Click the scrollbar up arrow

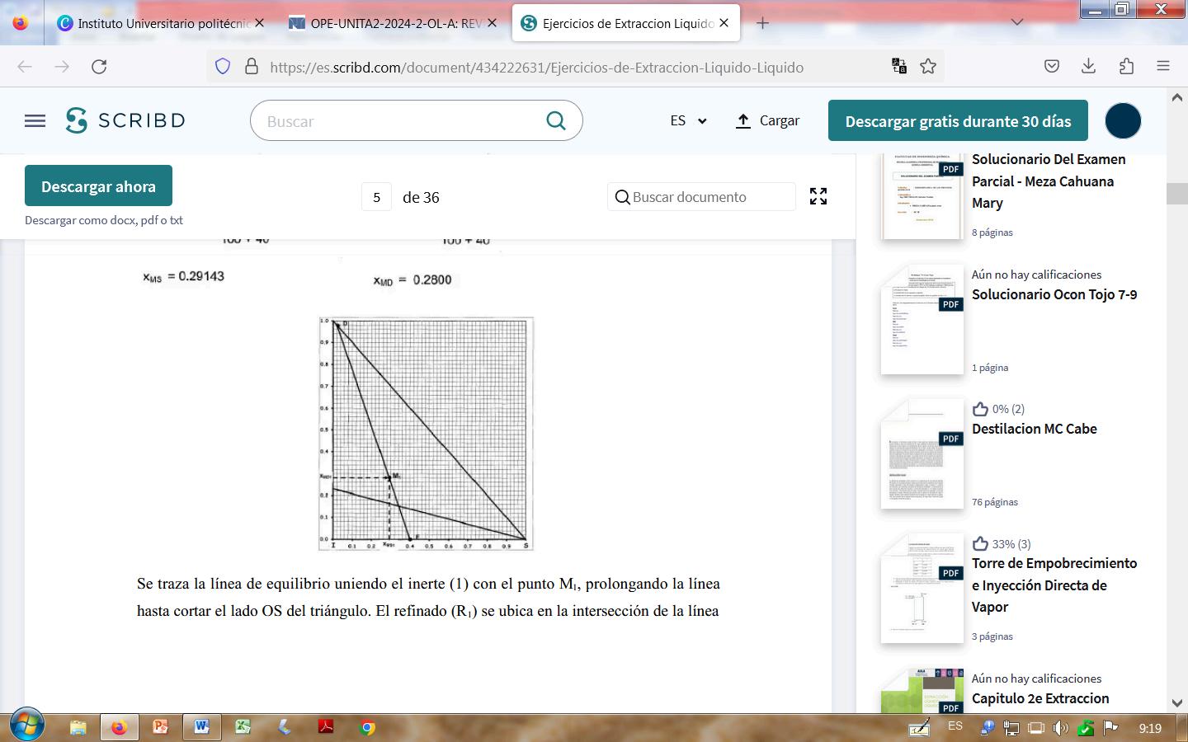1177,97
